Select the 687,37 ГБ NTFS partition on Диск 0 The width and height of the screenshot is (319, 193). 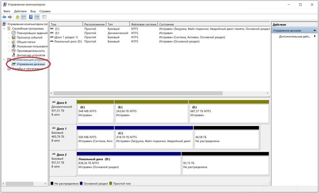coord(229,112)
